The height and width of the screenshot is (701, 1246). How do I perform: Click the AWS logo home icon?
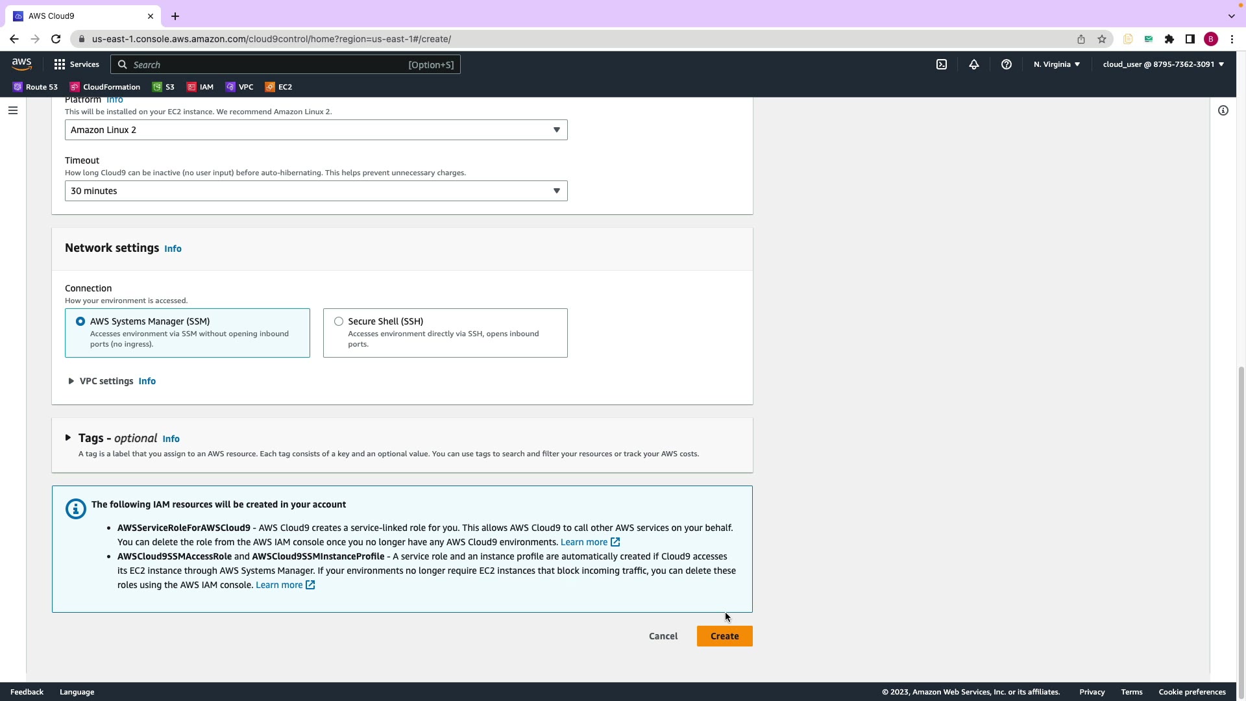[x=21, y=64]
